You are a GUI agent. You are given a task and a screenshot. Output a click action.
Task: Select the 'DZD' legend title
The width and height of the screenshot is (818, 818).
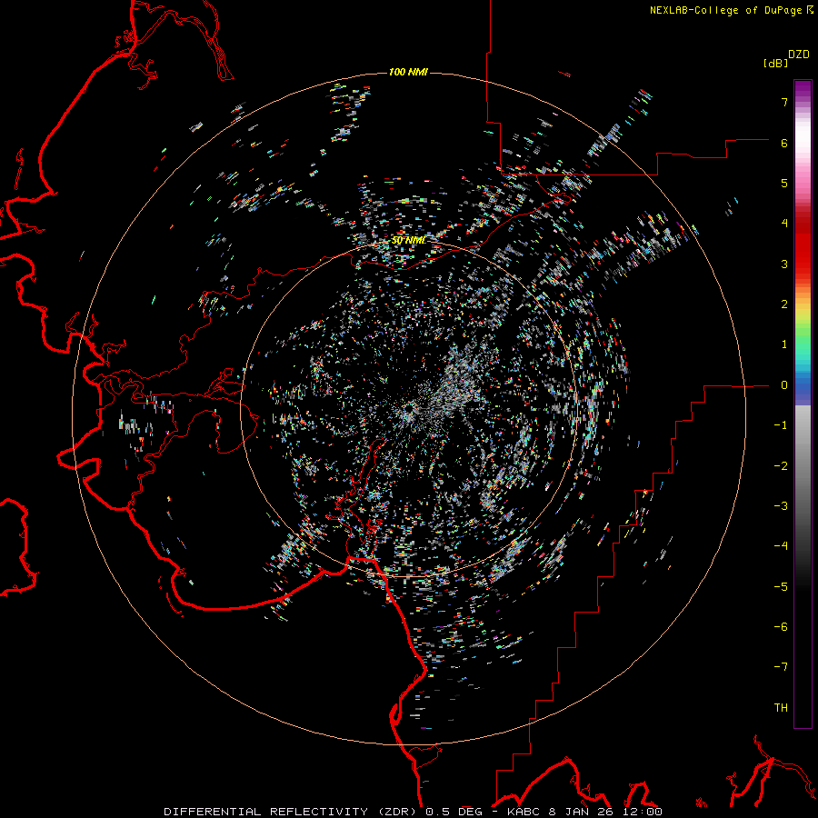pos(798,55)
